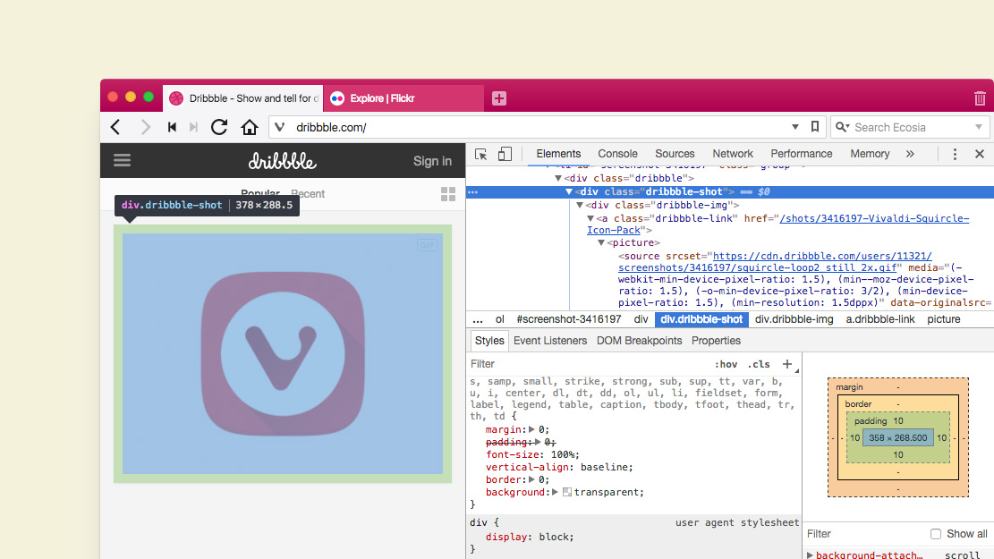Toggle the .cls class editor

click(759, 364)
